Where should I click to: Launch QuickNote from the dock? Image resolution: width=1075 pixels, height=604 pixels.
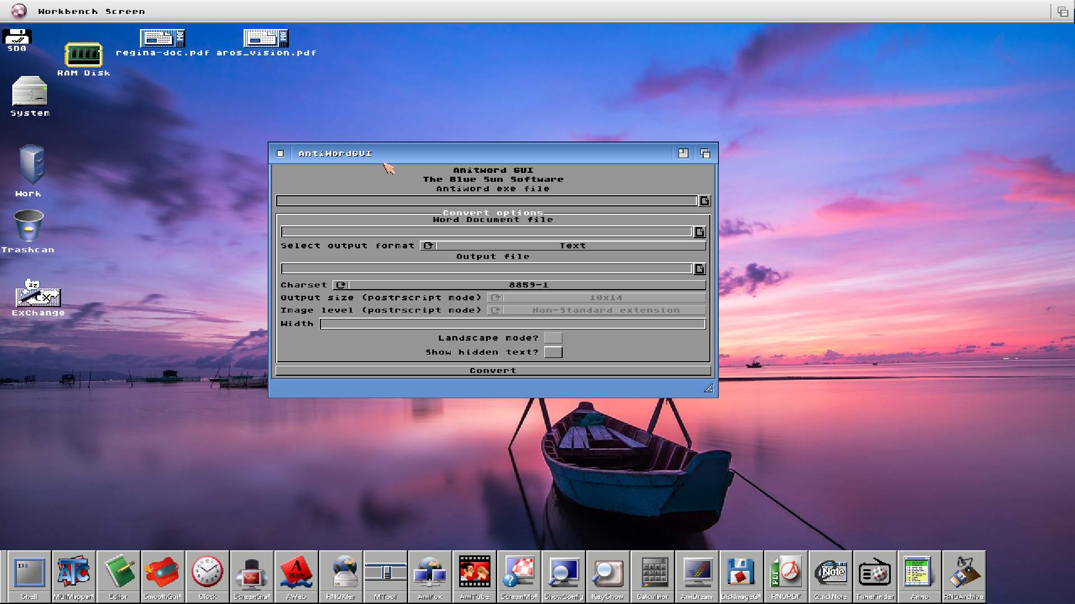[831, 573]
